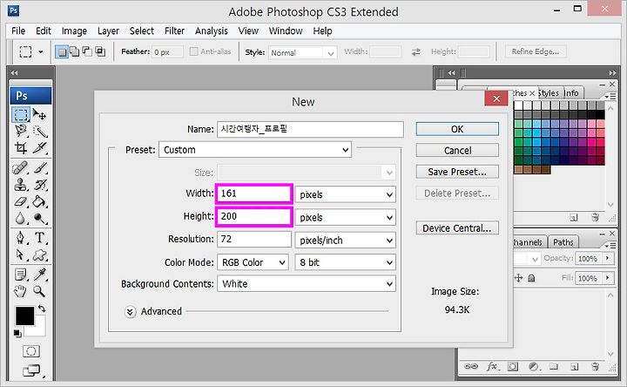Select the Custom Shape tool
This screenshot has width=627, height=387.
click(39, 255)
